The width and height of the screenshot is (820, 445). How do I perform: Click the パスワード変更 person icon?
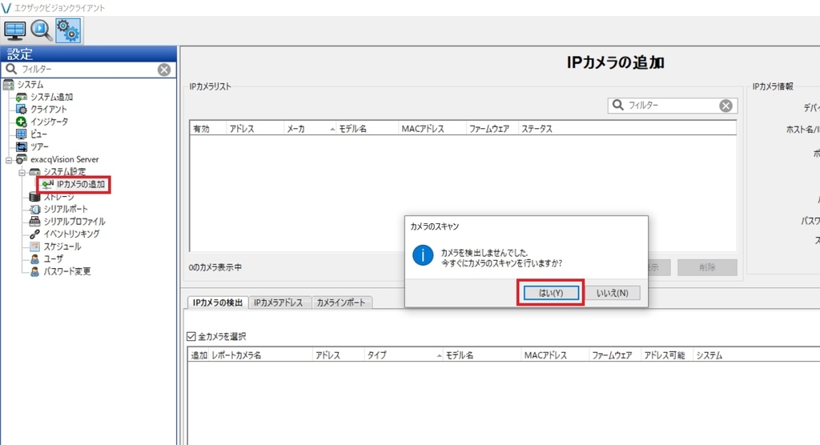34,272
